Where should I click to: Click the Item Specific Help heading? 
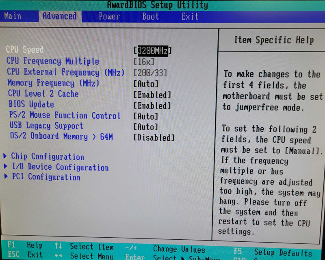click(274, 40)
